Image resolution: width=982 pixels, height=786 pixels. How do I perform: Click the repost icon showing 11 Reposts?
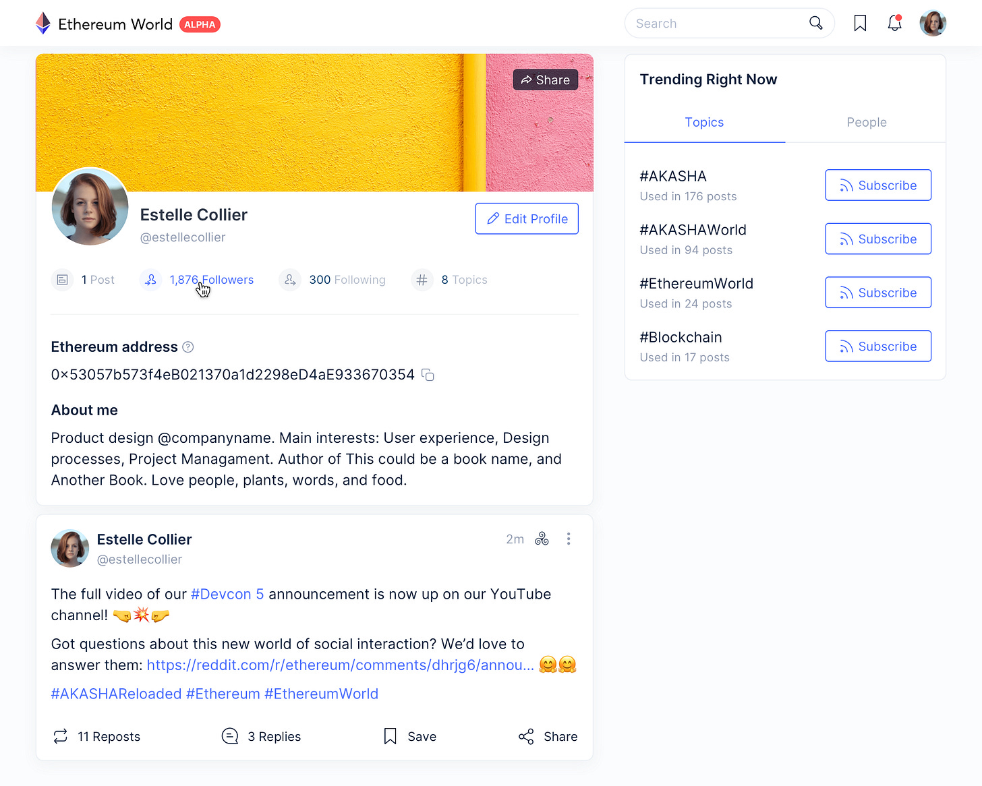coord(61,736)
